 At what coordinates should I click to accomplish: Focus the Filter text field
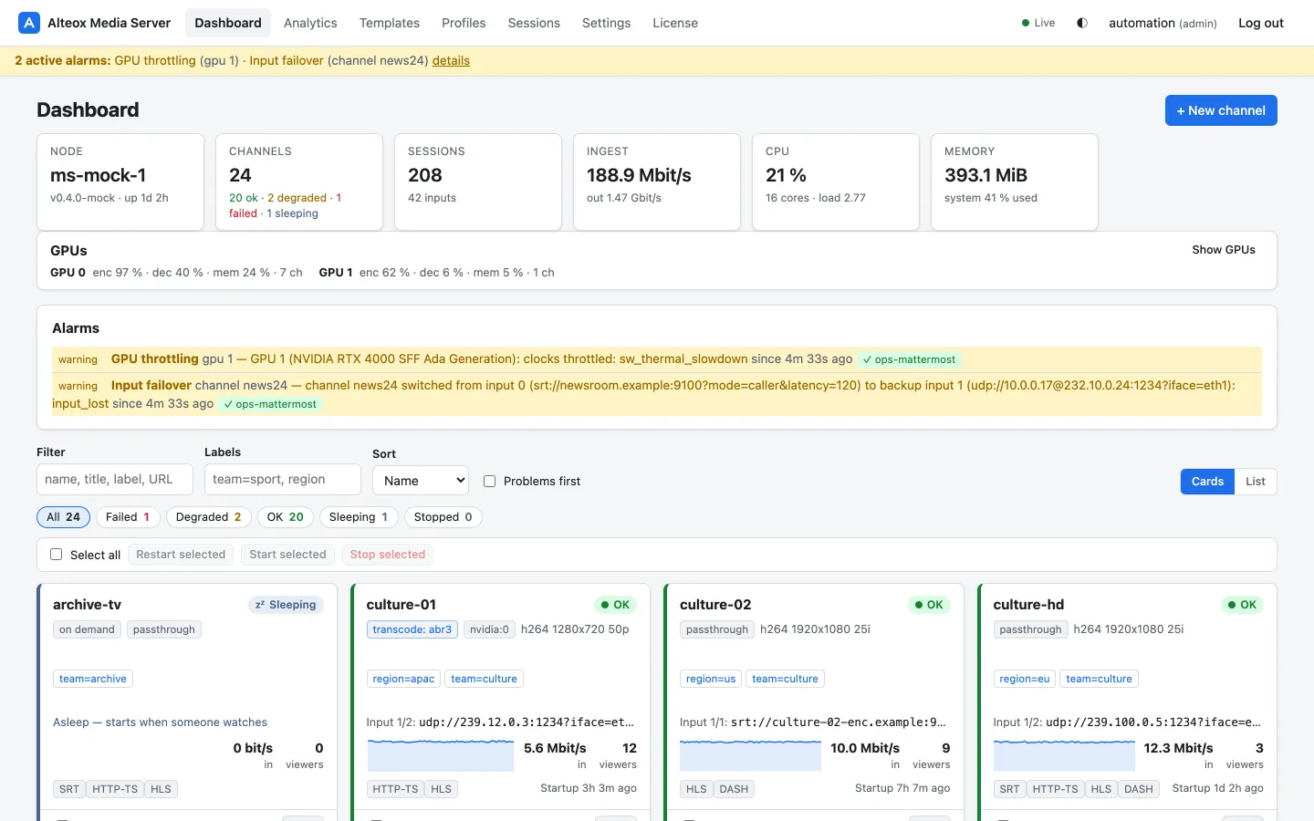115,479
